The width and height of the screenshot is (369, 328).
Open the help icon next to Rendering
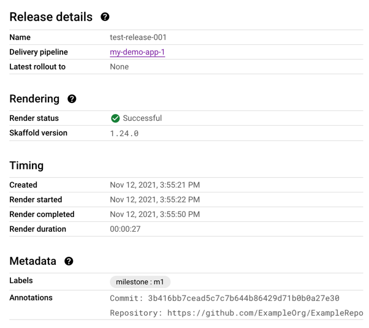point(72,99)
